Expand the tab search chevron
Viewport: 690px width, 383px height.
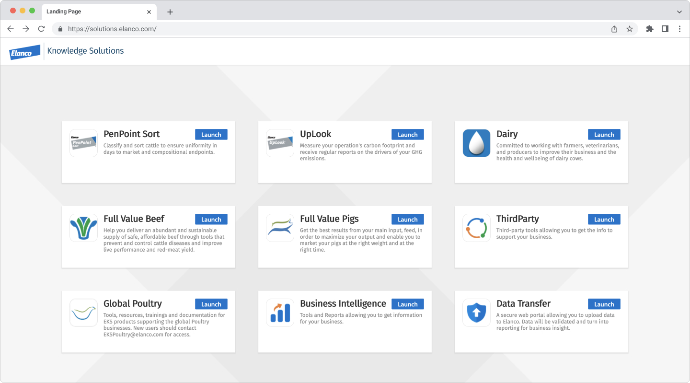[x=679, y=12]
